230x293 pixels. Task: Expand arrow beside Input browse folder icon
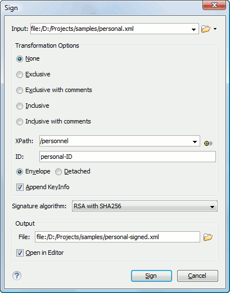[215, 29]
